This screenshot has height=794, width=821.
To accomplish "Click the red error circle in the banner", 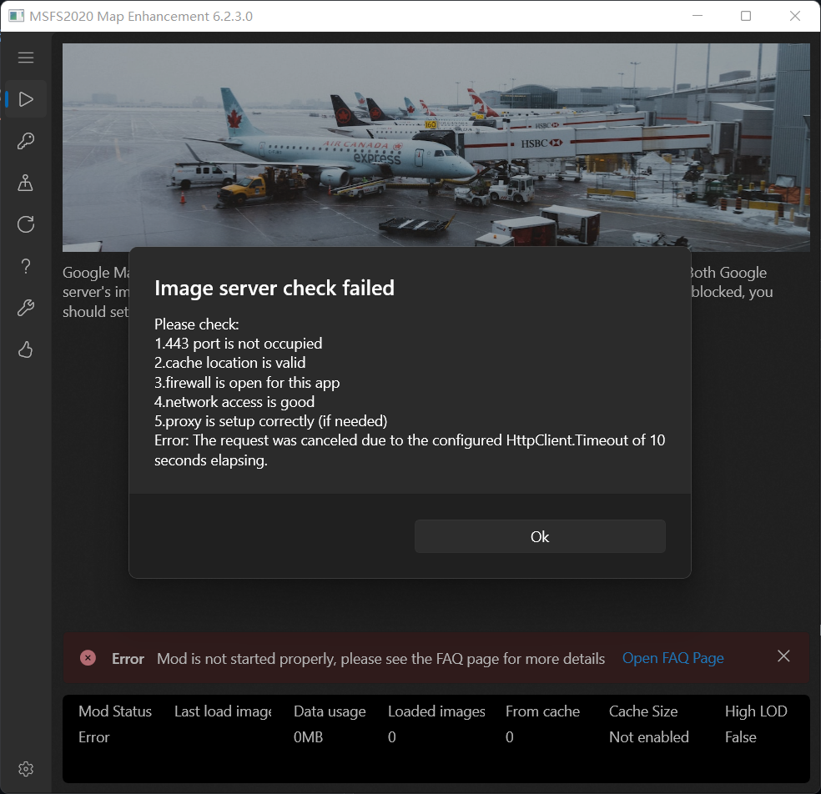I will [x=88, y=657].
